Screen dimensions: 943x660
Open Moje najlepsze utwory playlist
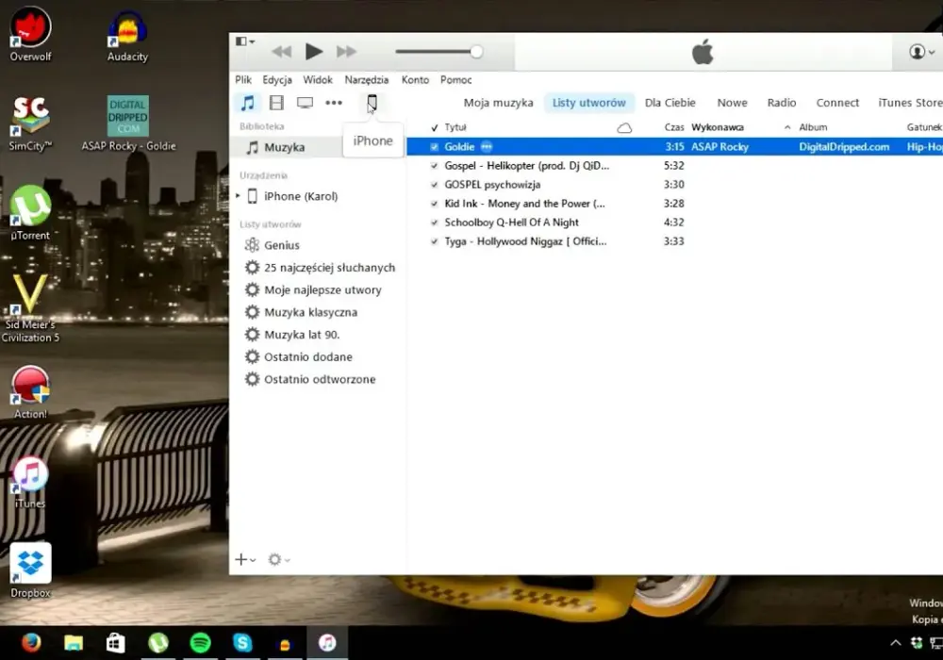323,289
